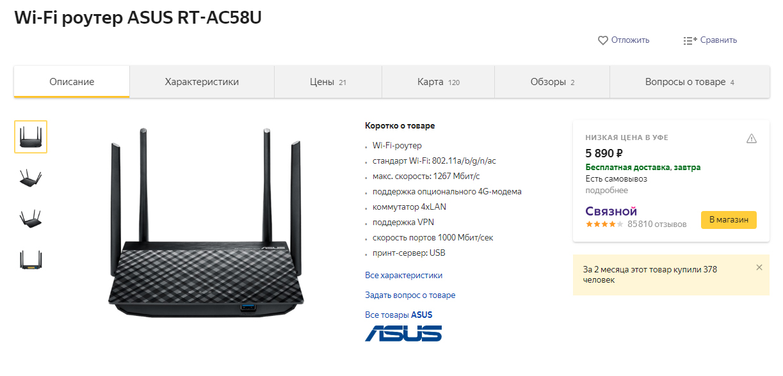Dismiss the yellow purchase notification
This screenshot has height=376, width=783.
[759, 267]
